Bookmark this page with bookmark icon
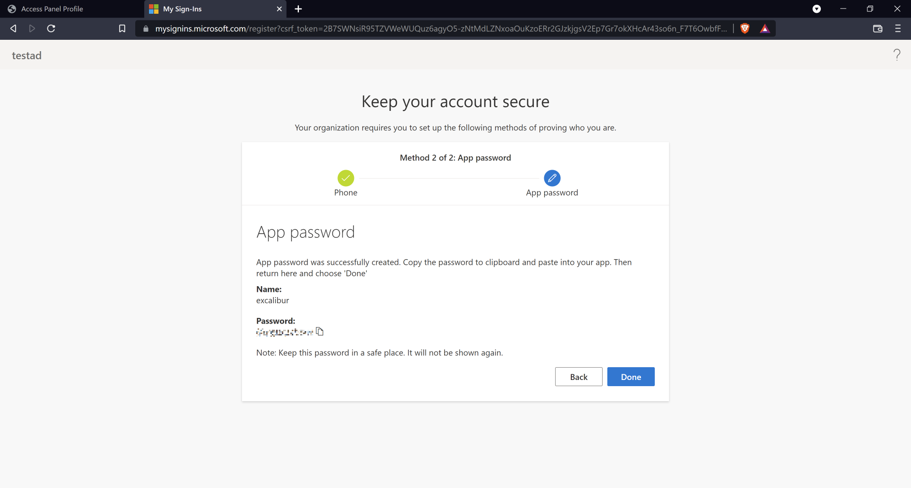911x488 pixels. [x=122, y=28]
